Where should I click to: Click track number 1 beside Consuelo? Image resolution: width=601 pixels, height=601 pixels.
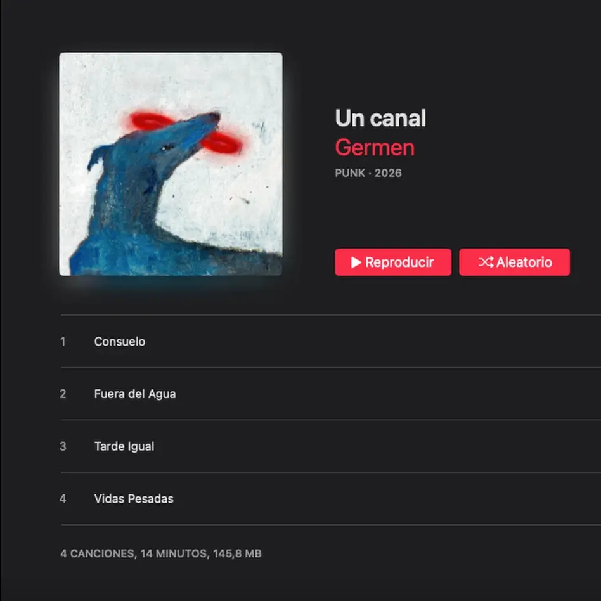click(63, 342)
